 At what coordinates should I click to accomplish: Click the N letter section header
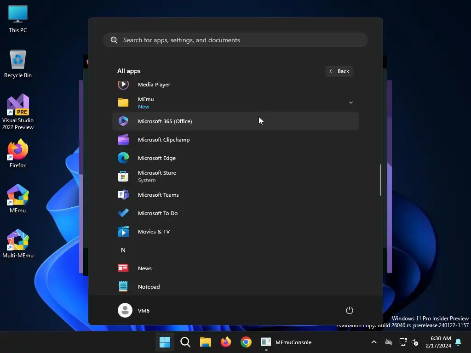pos(123,250)
